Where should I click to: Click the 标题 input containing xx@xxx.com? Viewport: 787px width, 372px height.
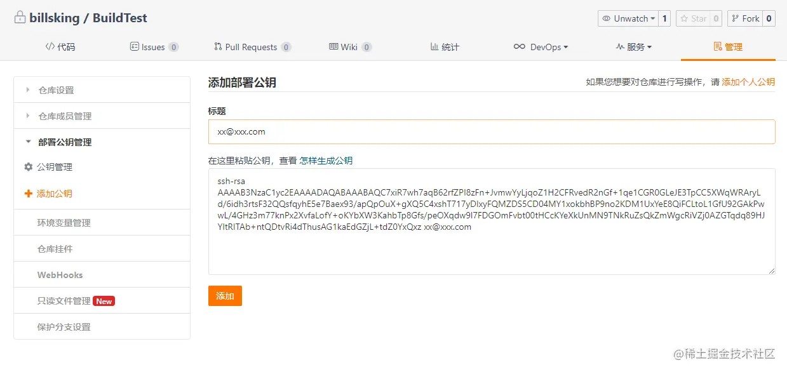coord(492,131)
